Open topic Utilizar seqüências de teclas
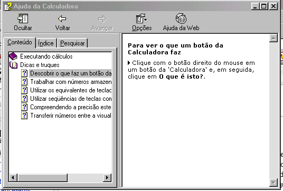The image size is (283, 191). [x=71, y=99]
